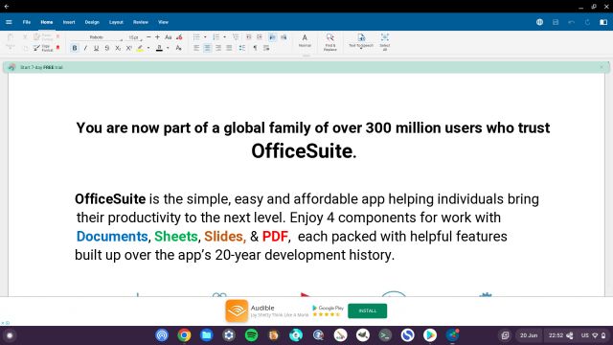Click the Save disk icon
613x345 pixels.
556,22
